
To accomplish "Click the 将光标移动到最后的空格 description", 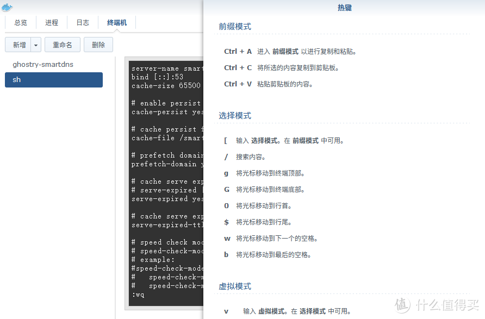I will pos(273,255).
